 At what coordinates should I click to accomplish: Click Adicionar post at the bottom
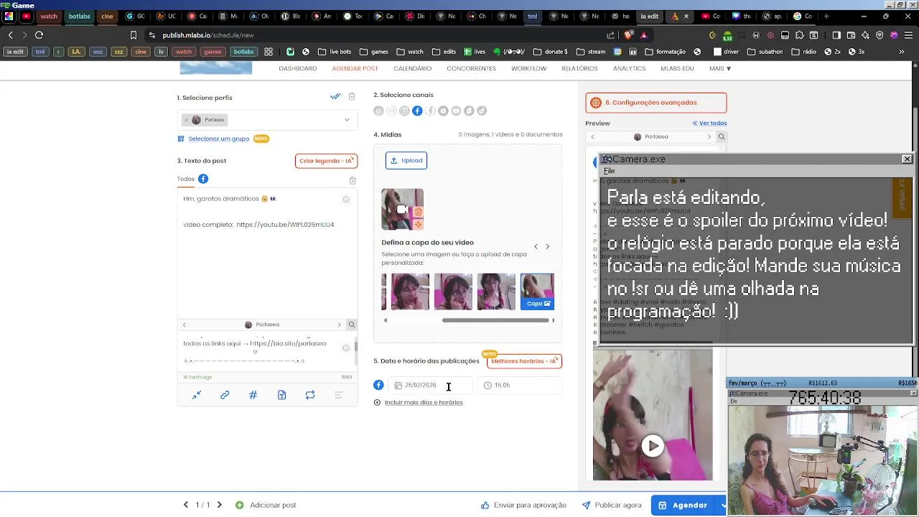[x=266, y=505]
